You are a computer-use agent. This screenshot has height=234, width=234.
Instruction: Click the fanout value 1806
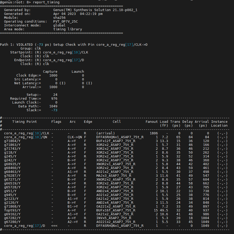(x=154, y=133)
